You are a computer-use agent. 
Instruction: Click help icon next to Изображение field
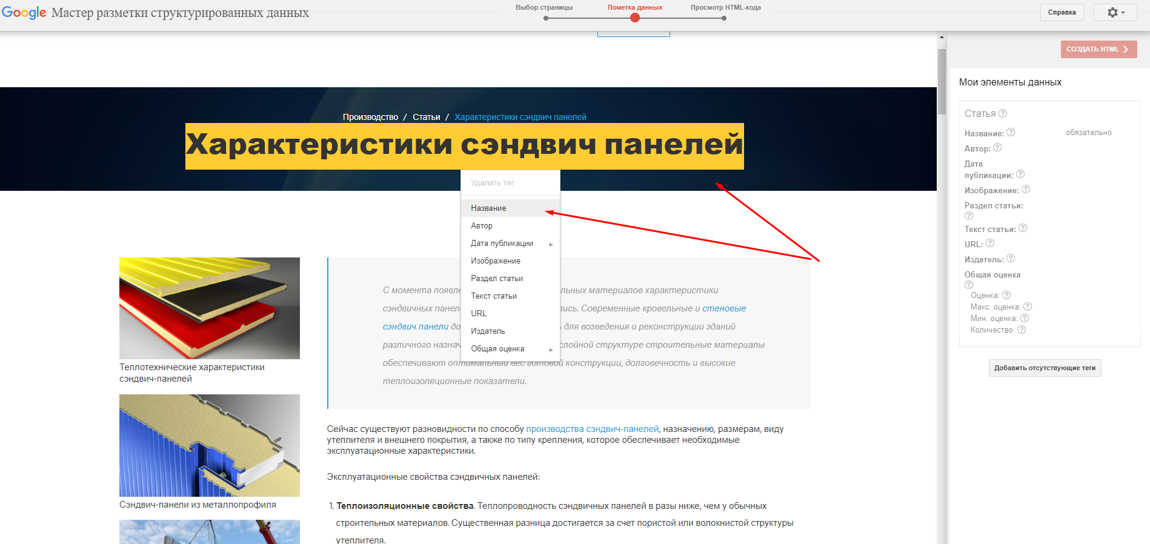[1026, 189]
